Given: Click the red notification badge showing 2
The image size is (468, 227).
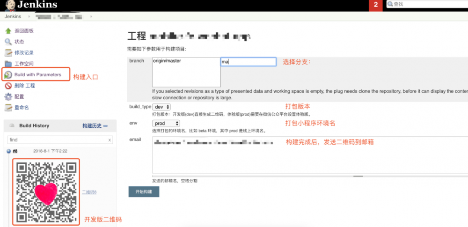Looking at the screenshot, I should coord(376,5).
